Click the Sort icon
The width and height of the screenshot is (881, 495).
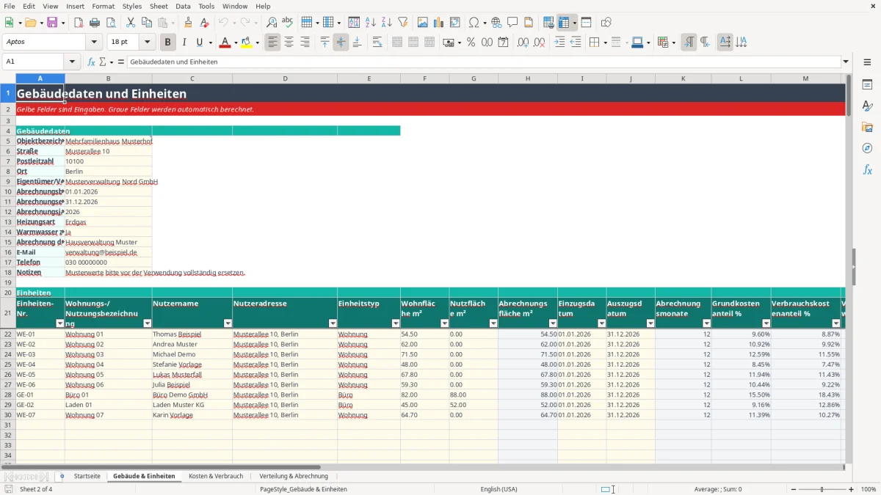[x=354, y=23]
